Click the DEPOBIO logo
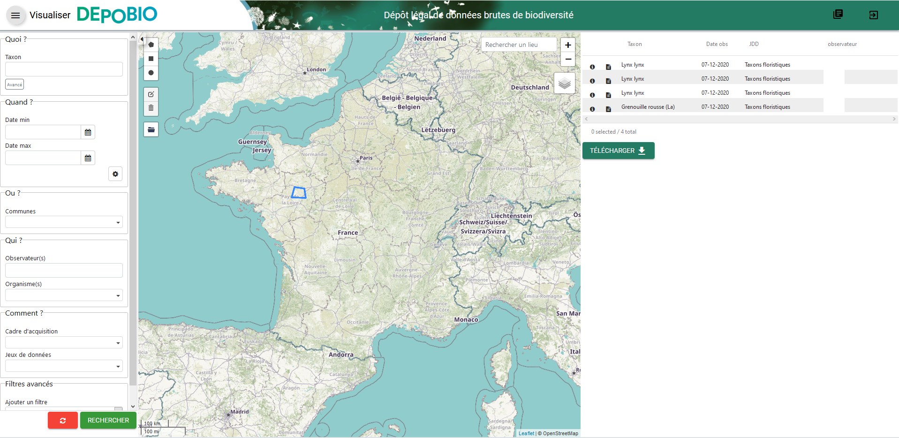Image resolution: width=899 pixels, height=438 pixels. coord(117,15)
